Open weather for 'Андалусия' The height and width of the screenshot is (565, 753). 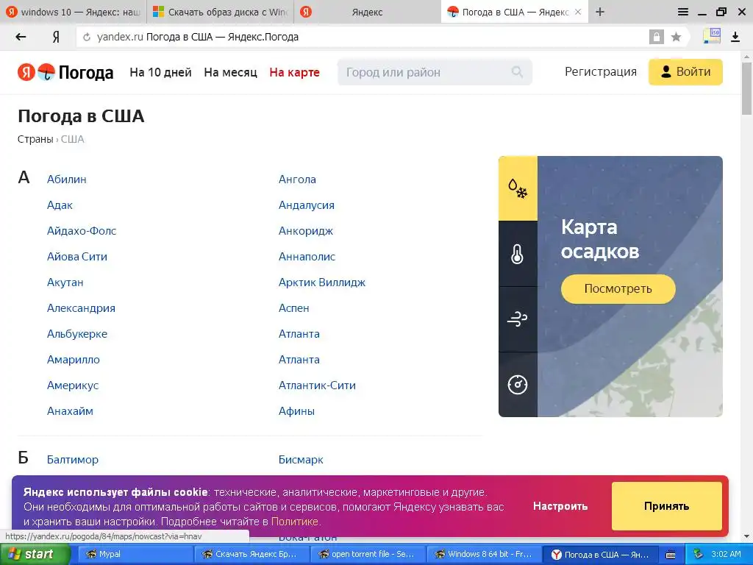coord(307,205)
